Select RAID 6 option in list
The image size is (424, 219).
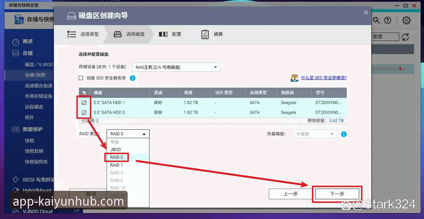128,180
